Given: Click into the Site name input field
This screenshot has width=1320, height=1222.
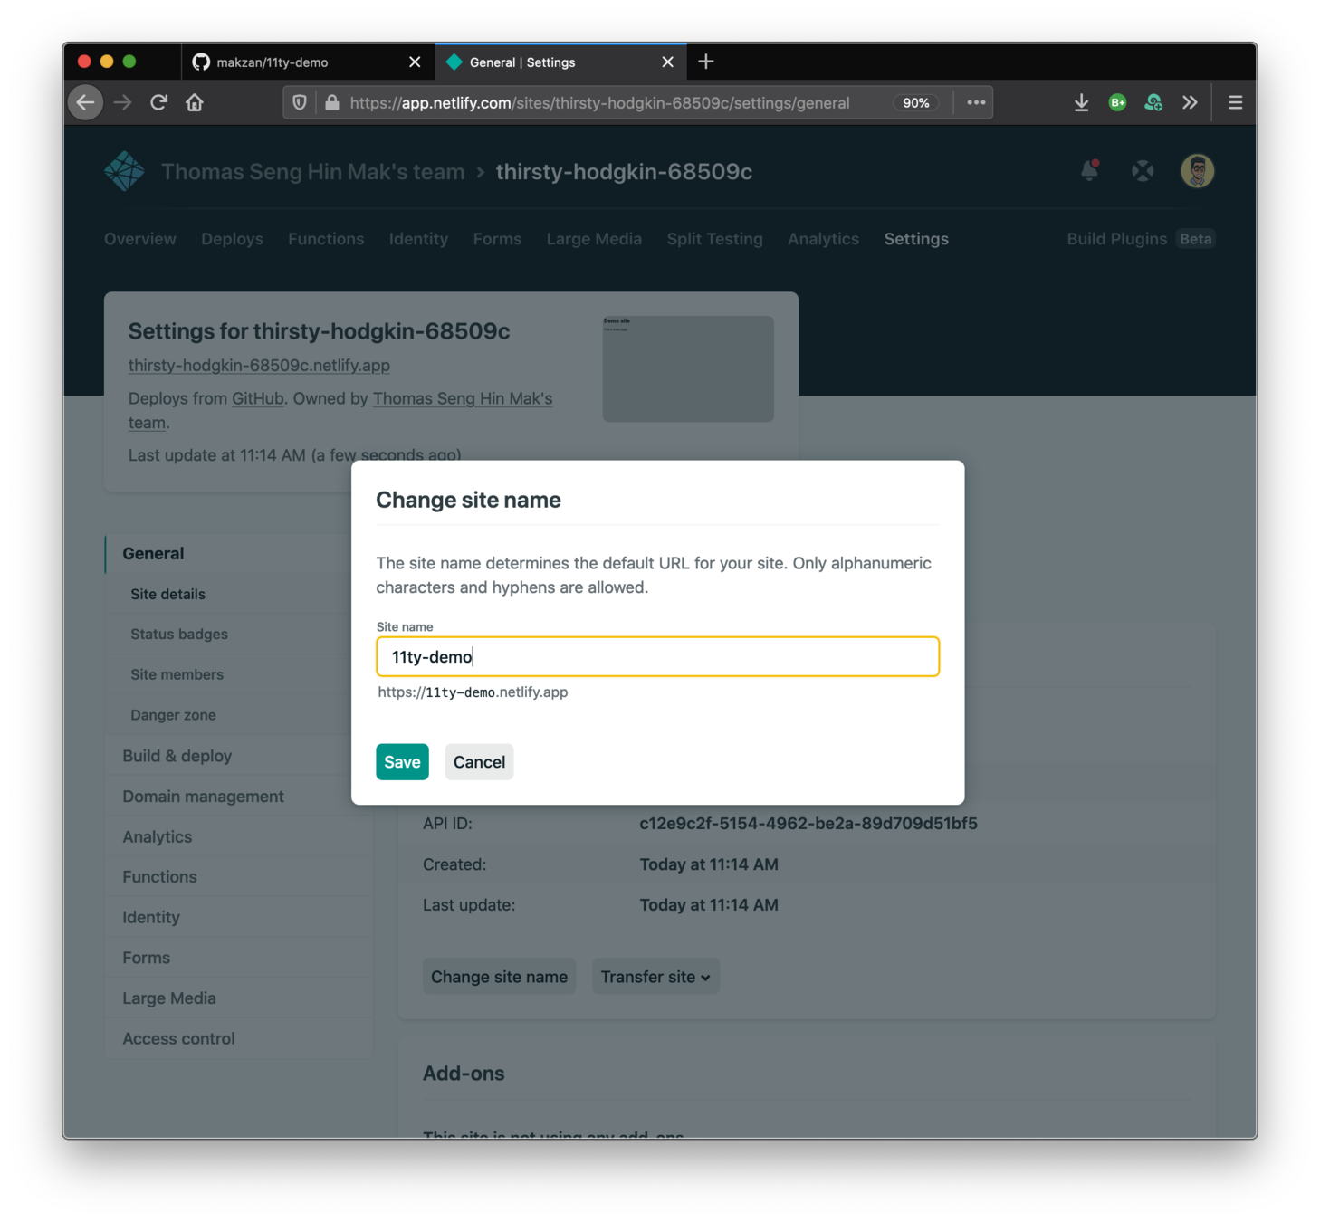Looking at the screenshot, I should pos(657,656).
